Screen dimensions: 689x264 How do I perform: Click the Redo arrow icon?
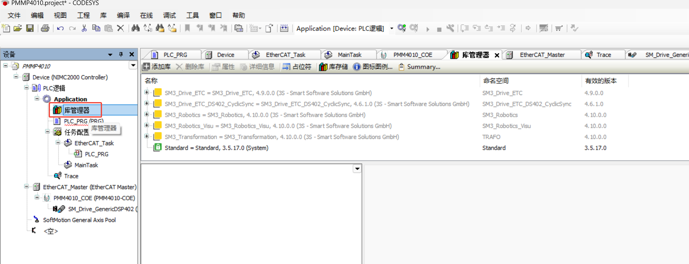(72, 28)
